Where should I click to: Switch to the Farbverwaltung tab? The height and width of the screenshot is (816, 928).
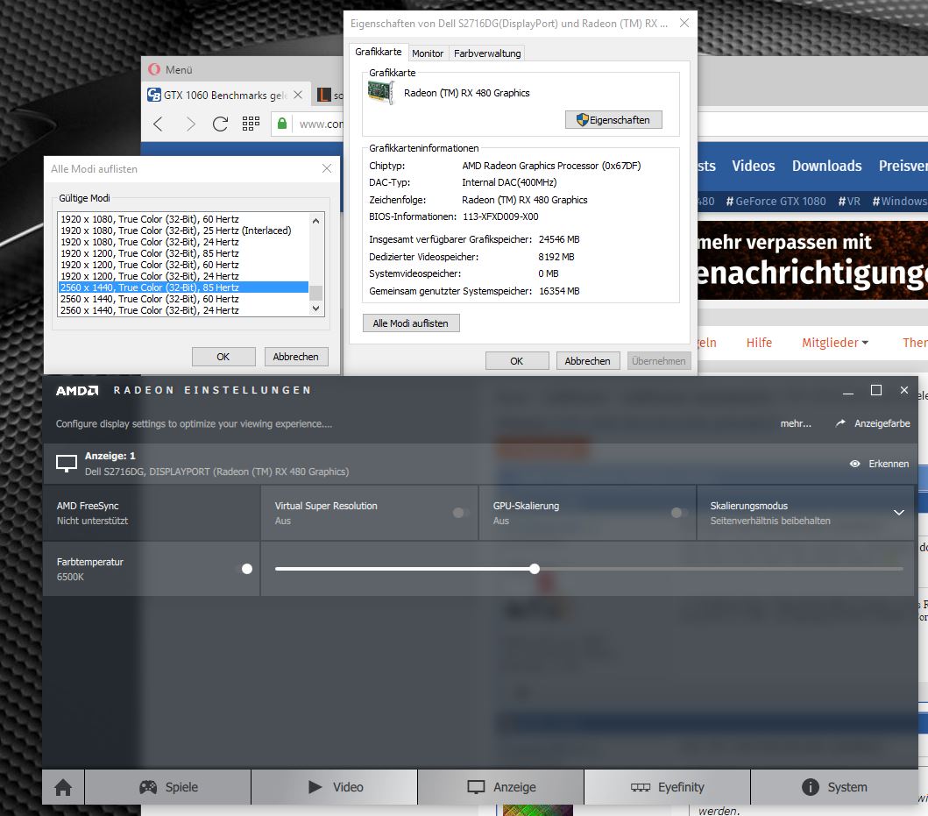(487, 53)
